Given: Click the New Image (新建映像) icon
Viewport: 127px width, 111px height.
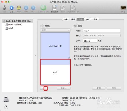Looking at the screenshot, I should point(55,8).
